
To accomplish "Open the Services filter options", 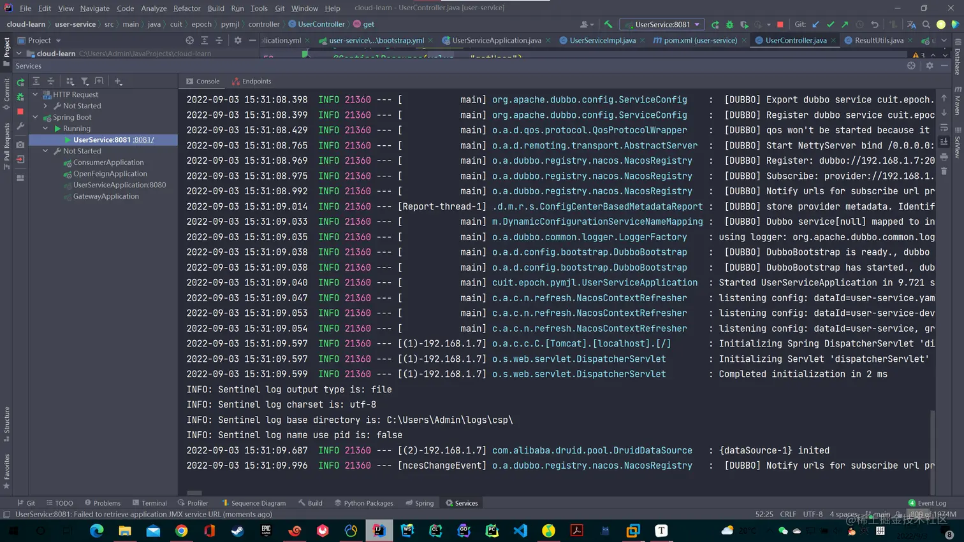I will point(85,82).
